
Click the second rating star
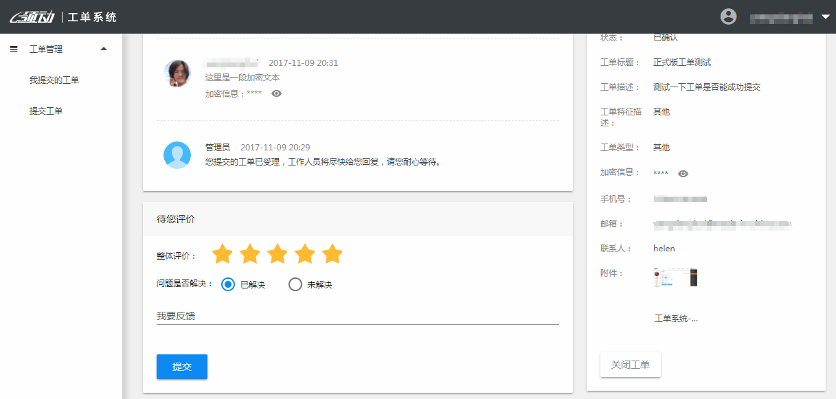point(249,254)
